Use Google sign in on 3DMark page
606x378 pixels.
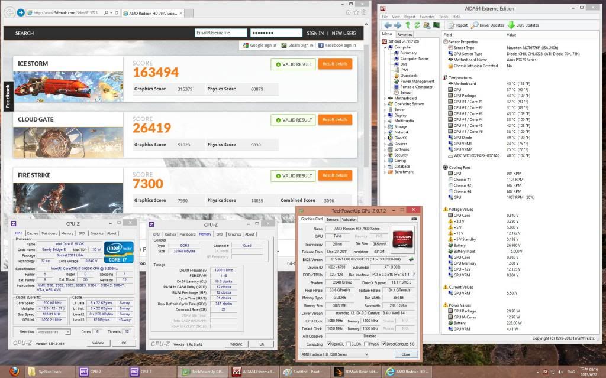tap(260, 45)
